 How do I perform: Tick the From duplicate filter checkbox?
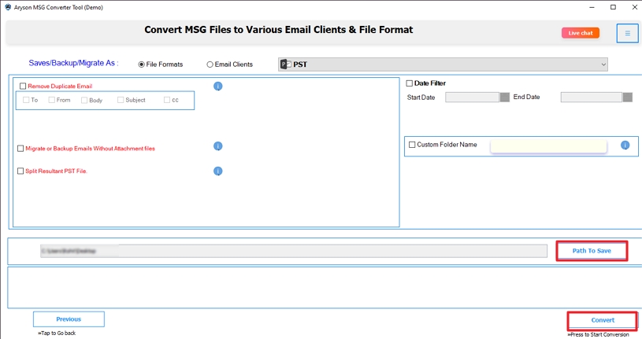coord(51,100)
